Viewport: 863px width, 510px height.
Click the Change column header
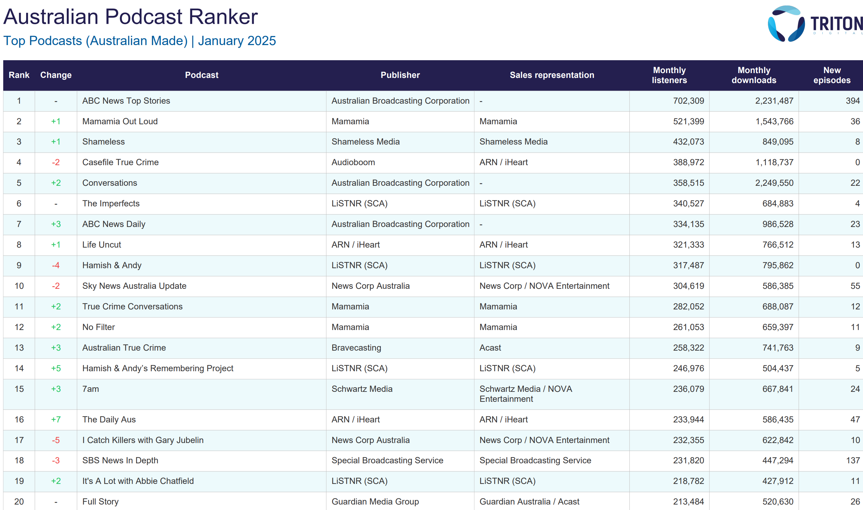(x=56, y=75)
